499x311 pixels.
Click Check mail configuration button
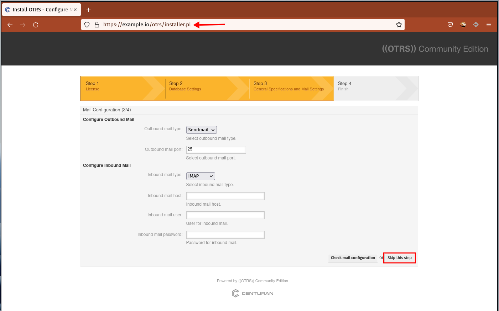[353, 258]
